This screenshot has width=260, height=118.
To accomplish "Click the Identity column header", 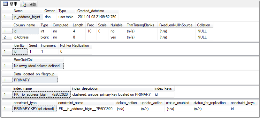I will (20, 45).
